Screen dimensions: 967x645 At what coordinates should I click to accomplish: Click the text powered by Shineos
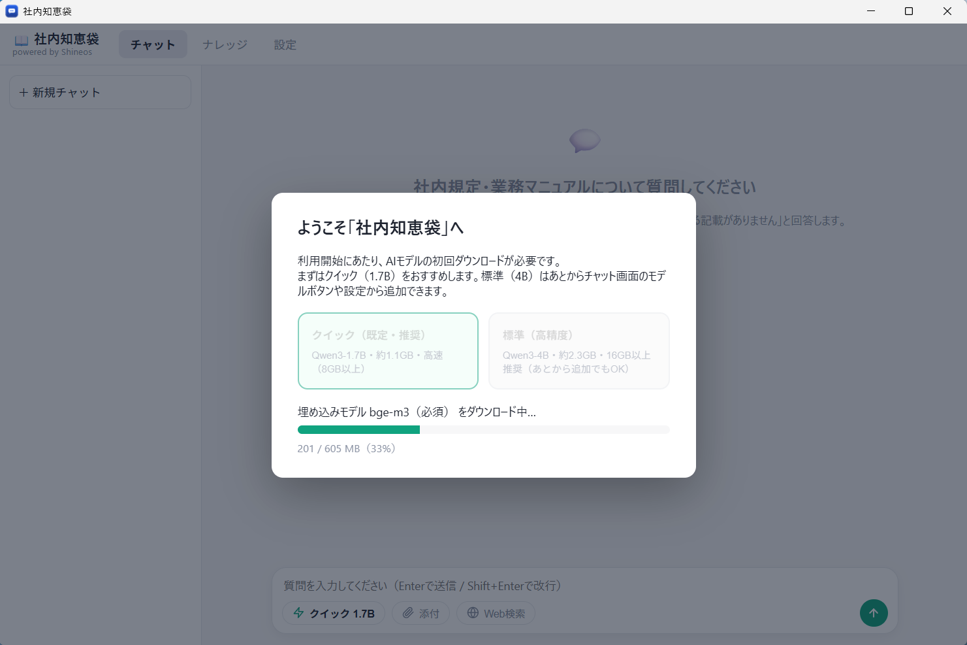52,52
